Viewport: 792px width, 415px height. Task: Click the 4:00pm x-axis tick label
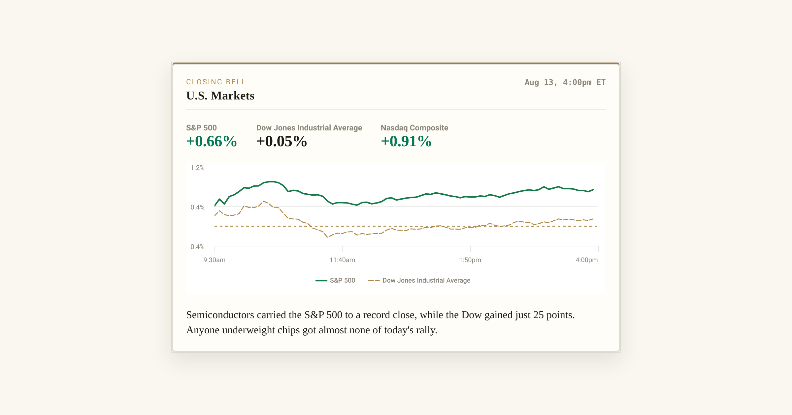pos(586,260)
